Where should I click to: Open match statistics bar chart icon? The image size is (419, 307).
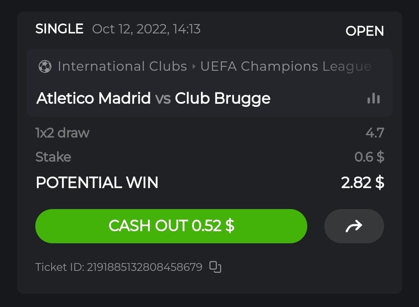point(373,98)
